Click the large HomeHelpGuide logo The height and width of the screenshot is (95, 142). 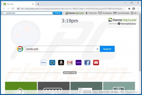point(122,20)
